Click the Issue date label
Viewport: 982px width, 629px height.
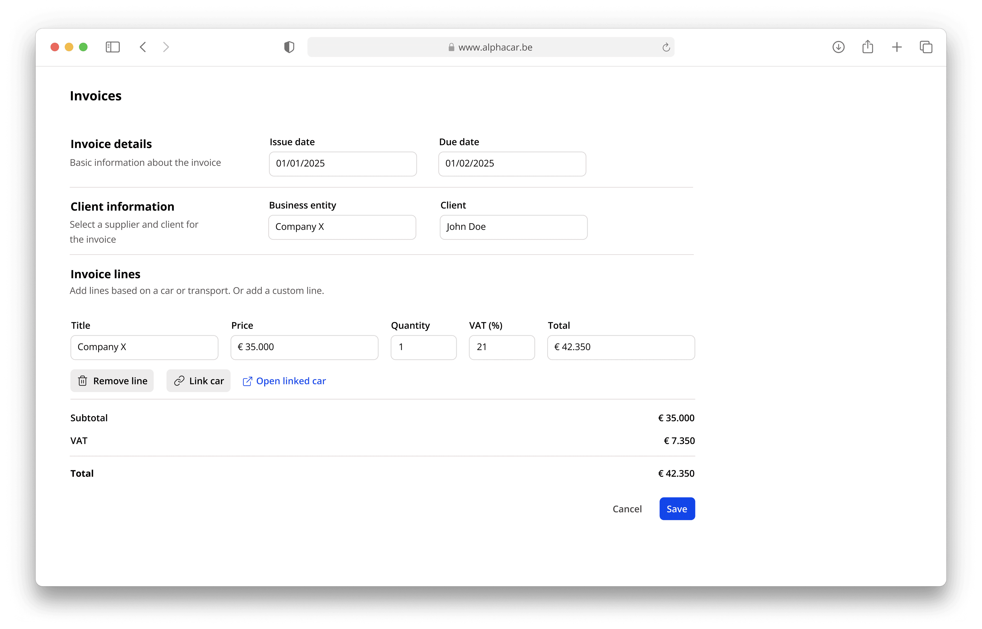(292, 142)
